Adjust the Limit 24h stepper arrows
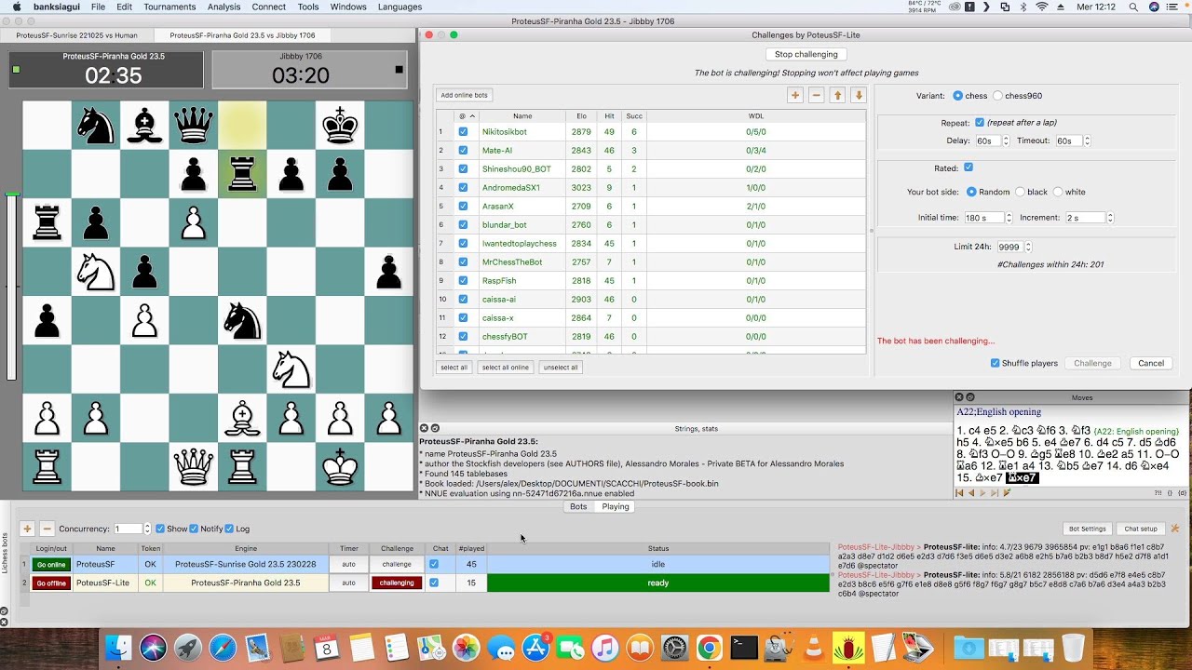1192x670 pixels. [1028, 247]
